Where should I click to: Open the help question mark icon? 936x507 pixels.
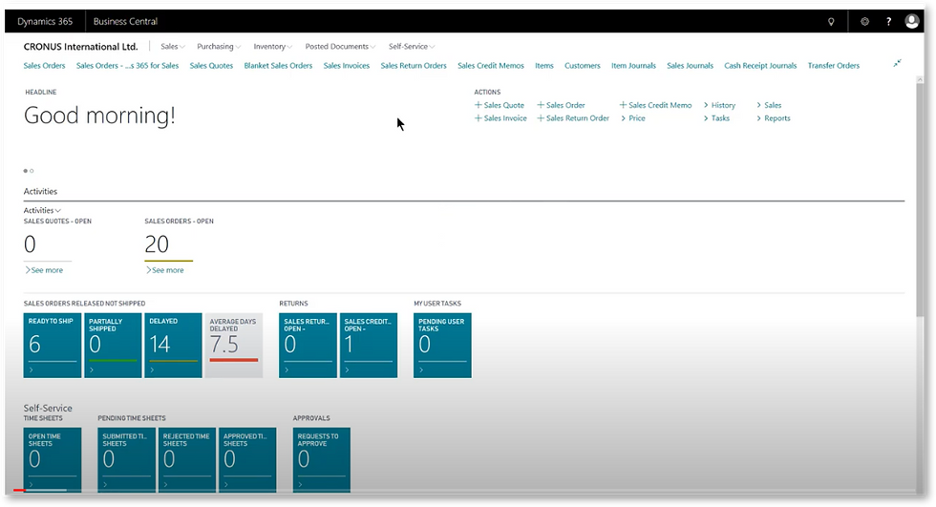point(889,21)
